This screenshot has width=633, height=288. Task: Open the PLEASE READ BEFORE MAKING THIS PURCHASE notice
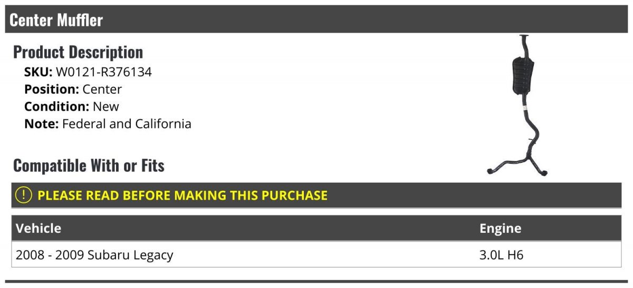click(x=183, y=195)
